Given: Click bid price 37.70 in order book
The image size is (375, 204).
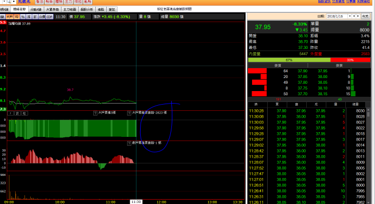Looking at the screenshot, I should pos(303,94).
